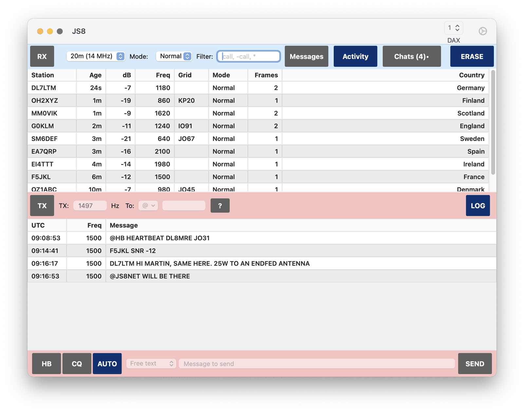Sort by the Frames column header
The image size is (524, 413).
pyautogui.click(x=265, y=75)
